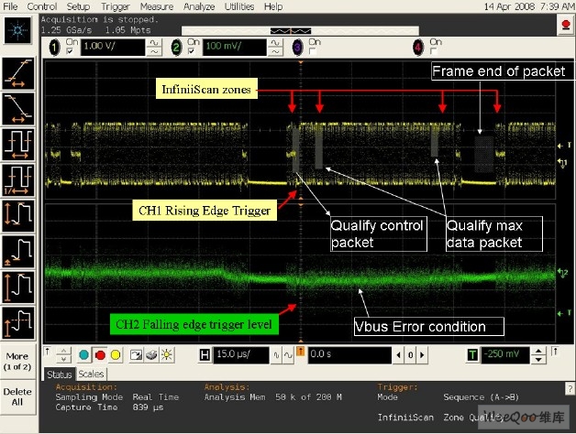Click the yellow Single acquisition button
The image size is (576, 434).
[116, 355]
